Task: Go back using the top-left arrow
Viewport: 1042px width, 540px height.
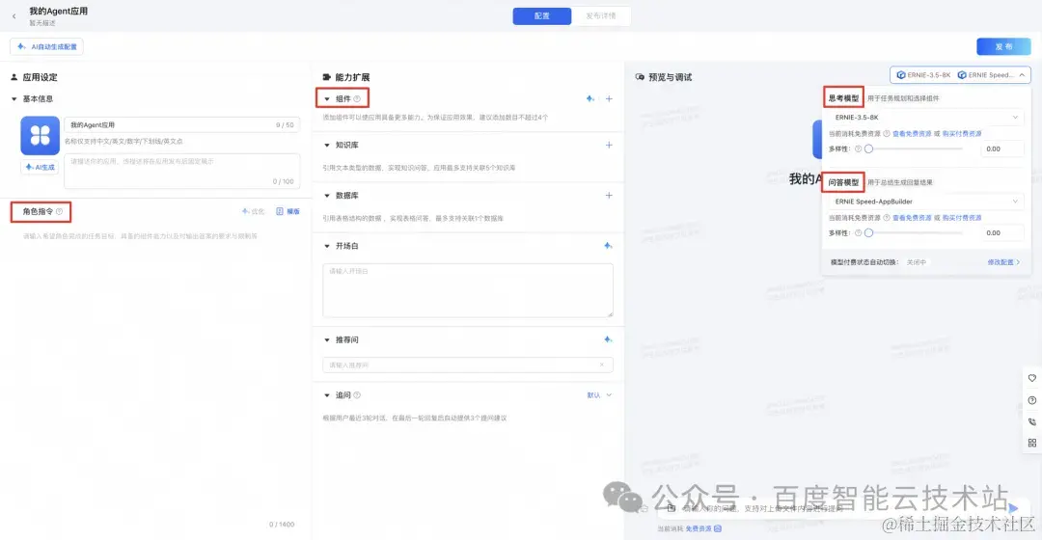Action: 14,16
